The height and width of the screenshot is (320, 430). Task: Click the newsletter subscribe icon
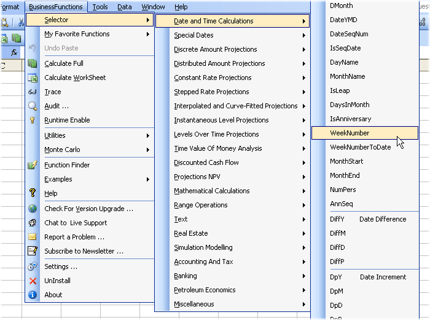point(33,251)
